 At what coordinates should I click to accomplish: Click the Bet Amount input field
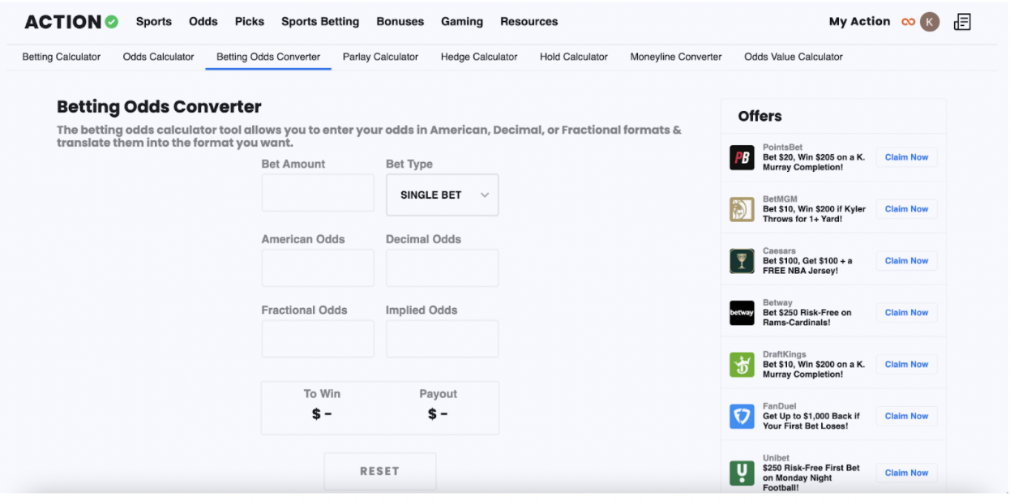[318, 193]
